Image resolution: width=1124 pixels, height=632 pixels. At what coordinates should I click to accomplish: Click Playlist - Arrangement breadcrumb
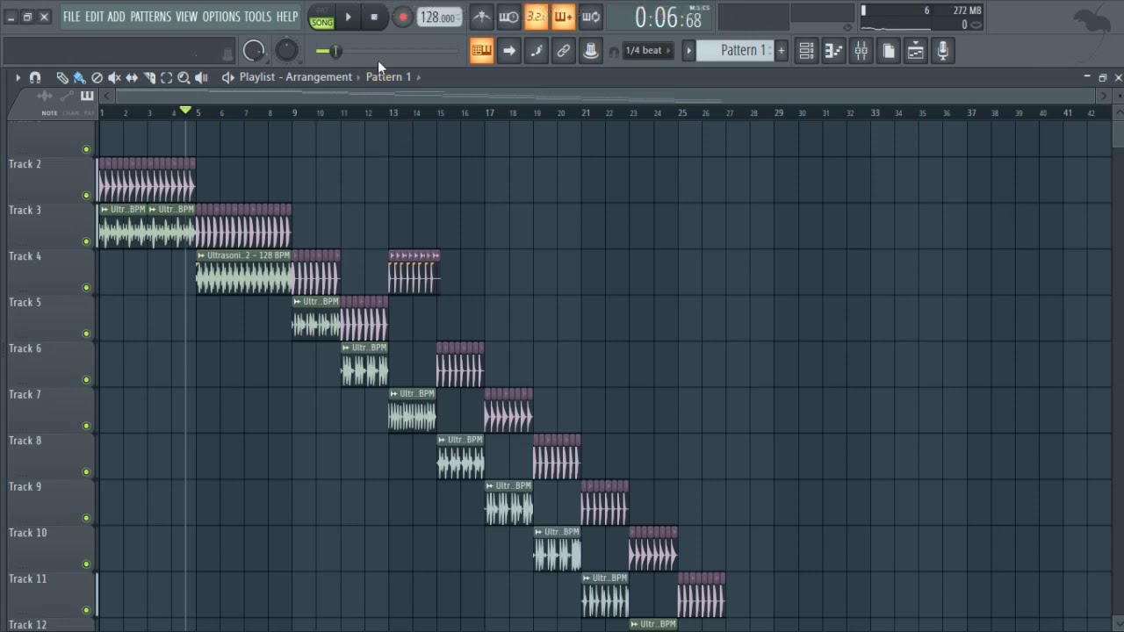pyautogui.click(x=296, y=77)
